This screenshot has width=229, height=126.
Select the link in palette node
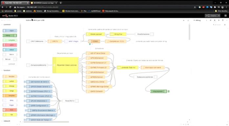click(x=10, y=55)
